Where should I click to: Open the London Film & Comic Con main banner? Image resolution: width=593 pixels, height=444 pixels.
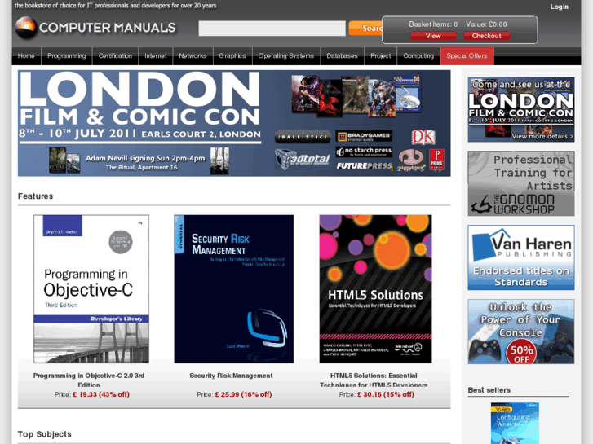tap(234, 123)
